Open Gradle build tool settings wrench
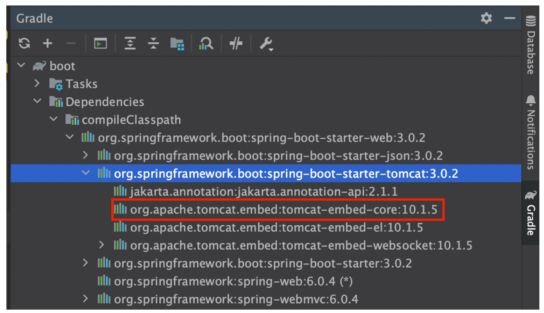 (x=266, y=43)
